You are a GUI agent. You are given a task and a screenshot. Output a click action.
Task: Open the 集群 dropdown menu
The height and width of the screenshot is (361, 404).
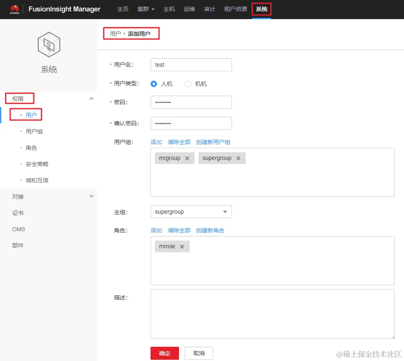146,9
